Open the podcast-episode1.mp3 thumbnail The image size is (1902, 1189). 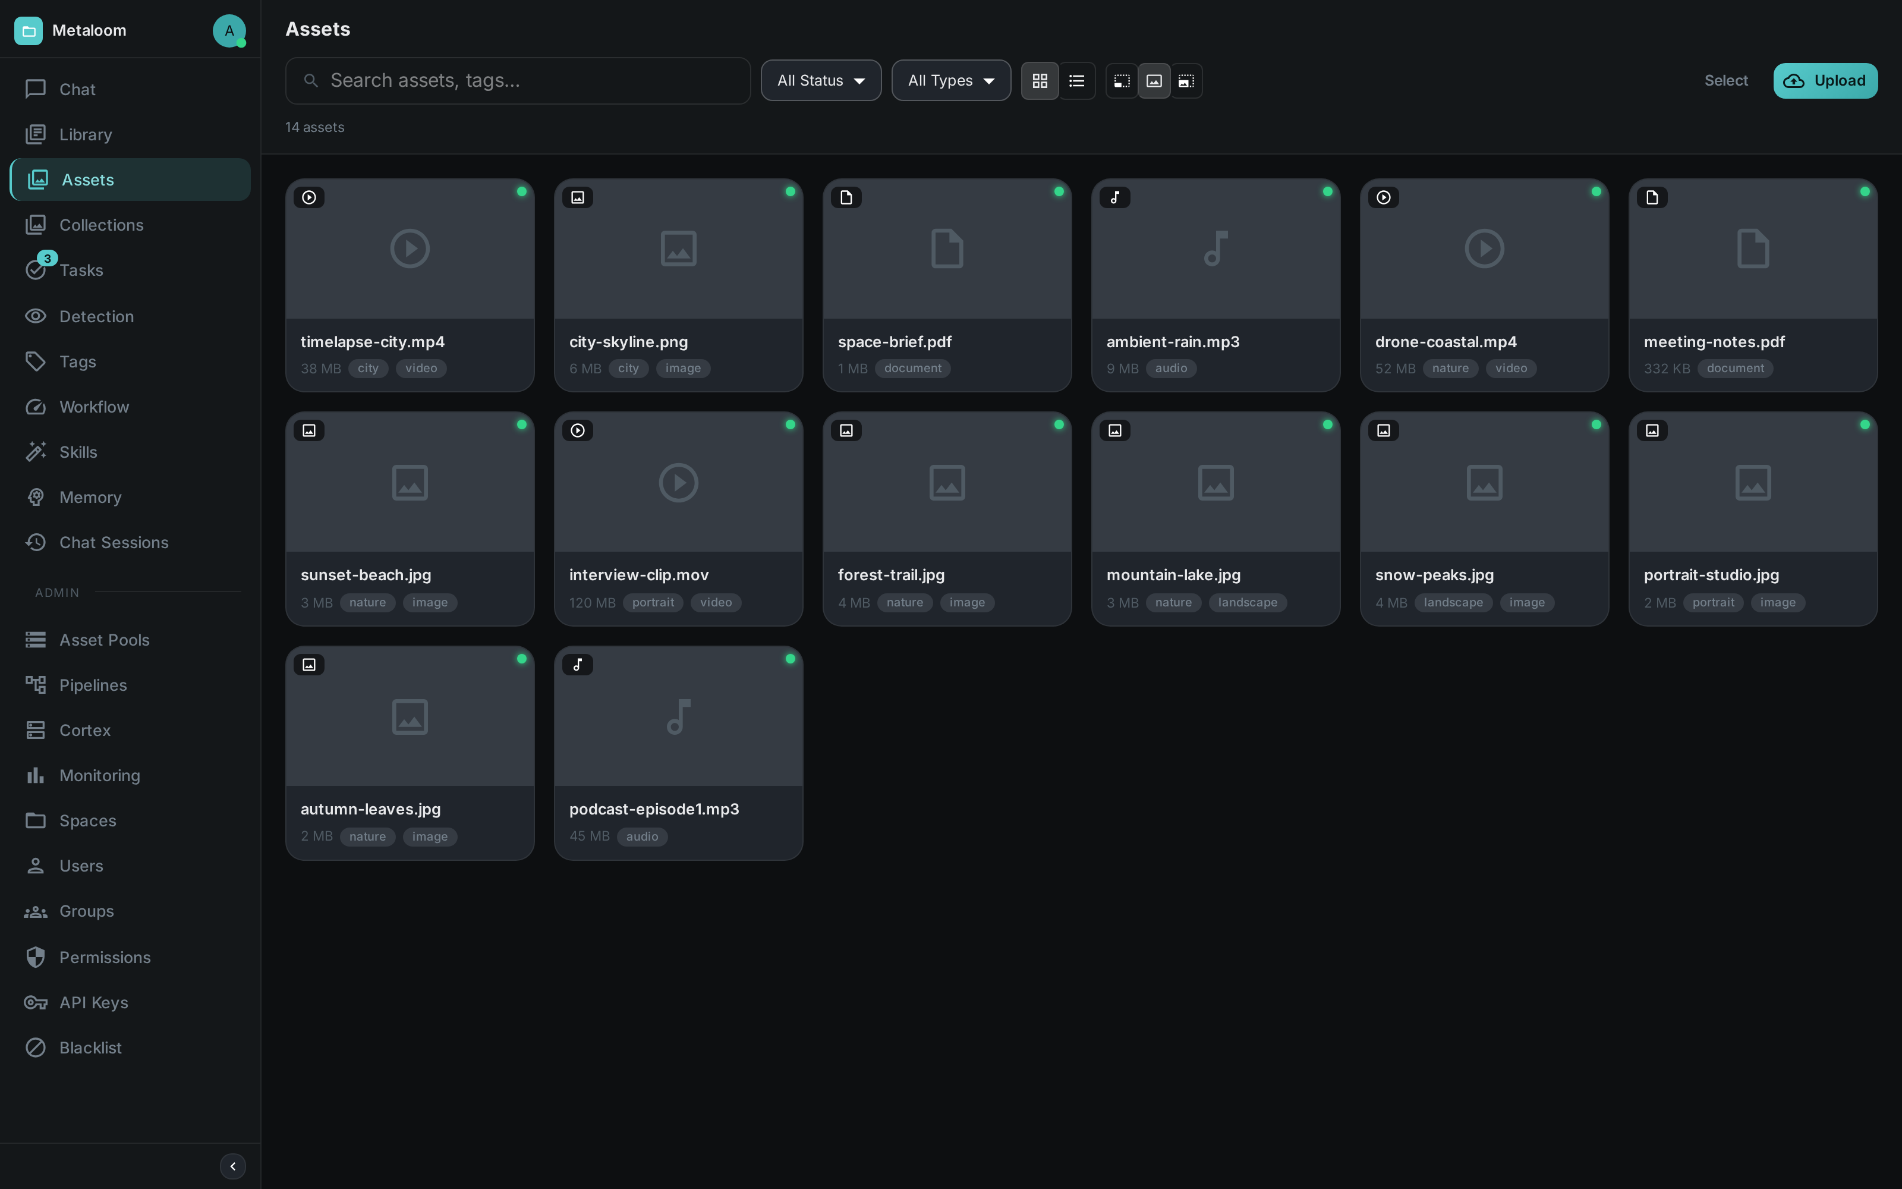678,716
